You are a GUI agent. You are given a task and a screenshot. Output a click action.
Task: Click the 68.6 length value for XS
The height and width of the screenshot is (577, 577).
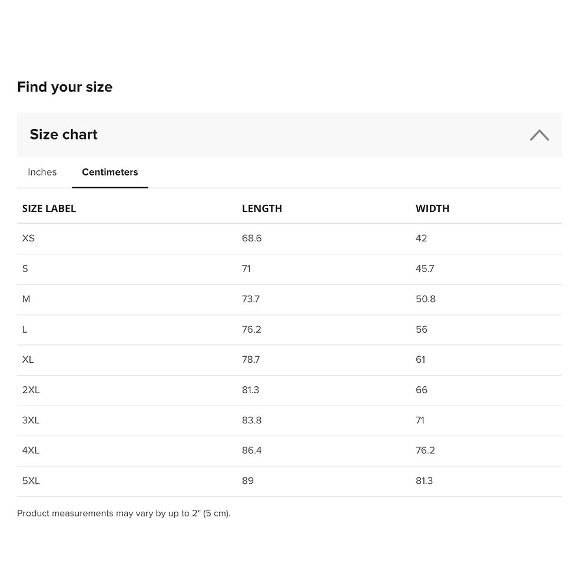252,238
